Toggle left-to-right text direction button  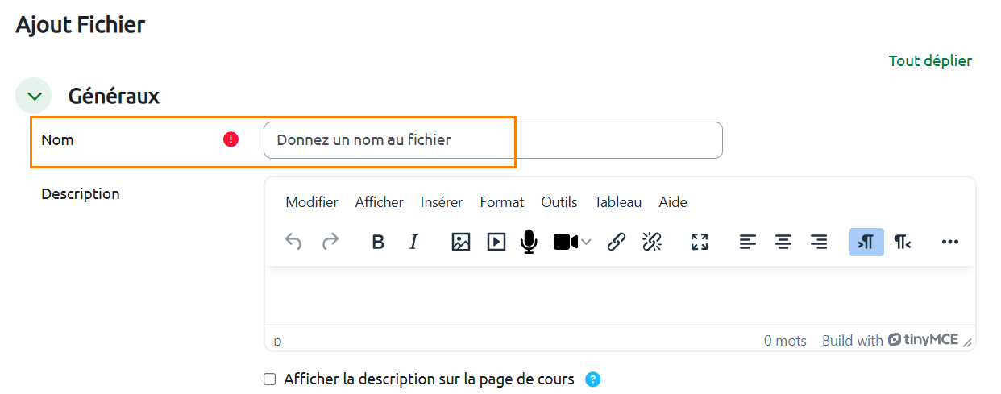(866, 242)
